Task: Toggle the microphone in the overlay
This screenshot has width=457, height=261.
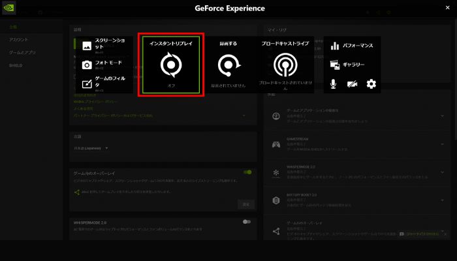Action: [x=334, y=84]
